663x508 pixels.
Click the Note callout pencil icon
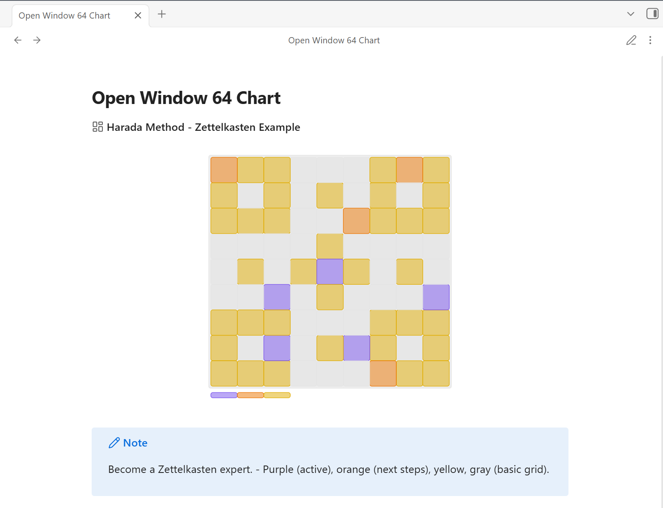coord(114,443)
